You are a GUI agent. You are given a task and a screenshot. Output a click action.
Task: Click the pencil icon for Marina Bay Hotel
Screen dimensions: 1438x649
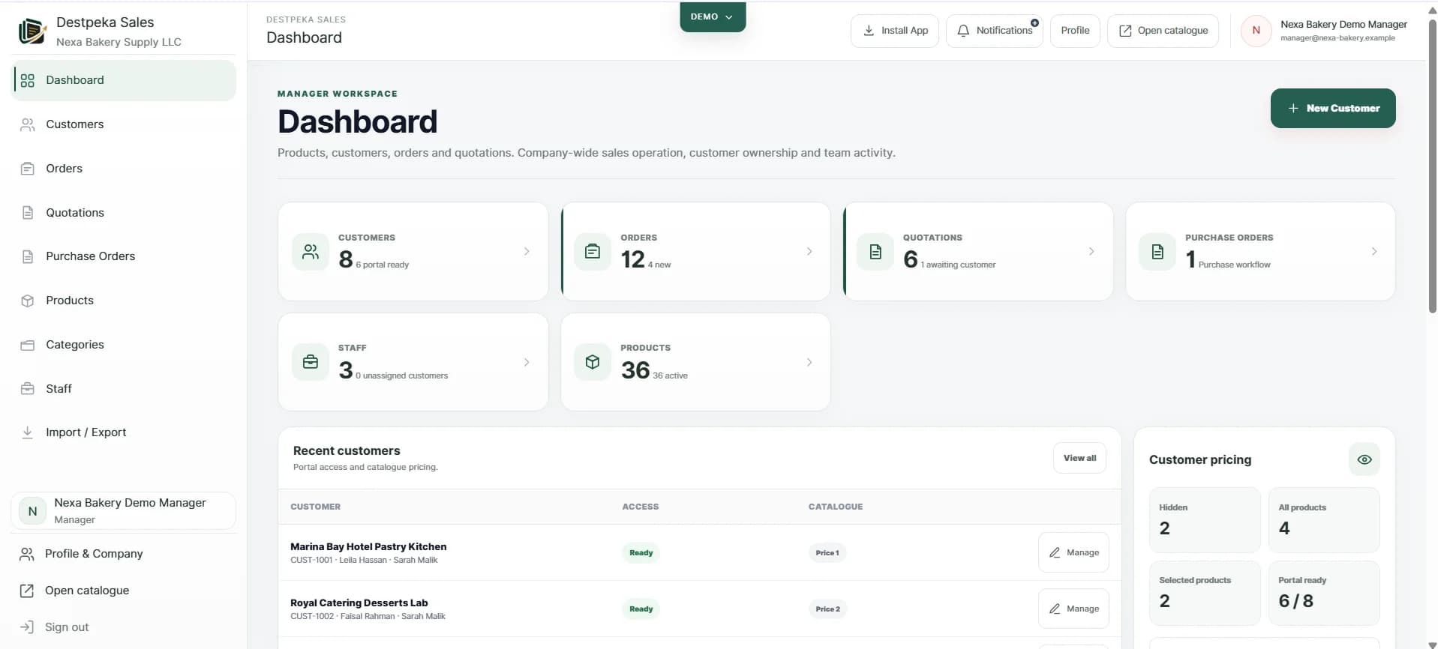click(1055, 552)
